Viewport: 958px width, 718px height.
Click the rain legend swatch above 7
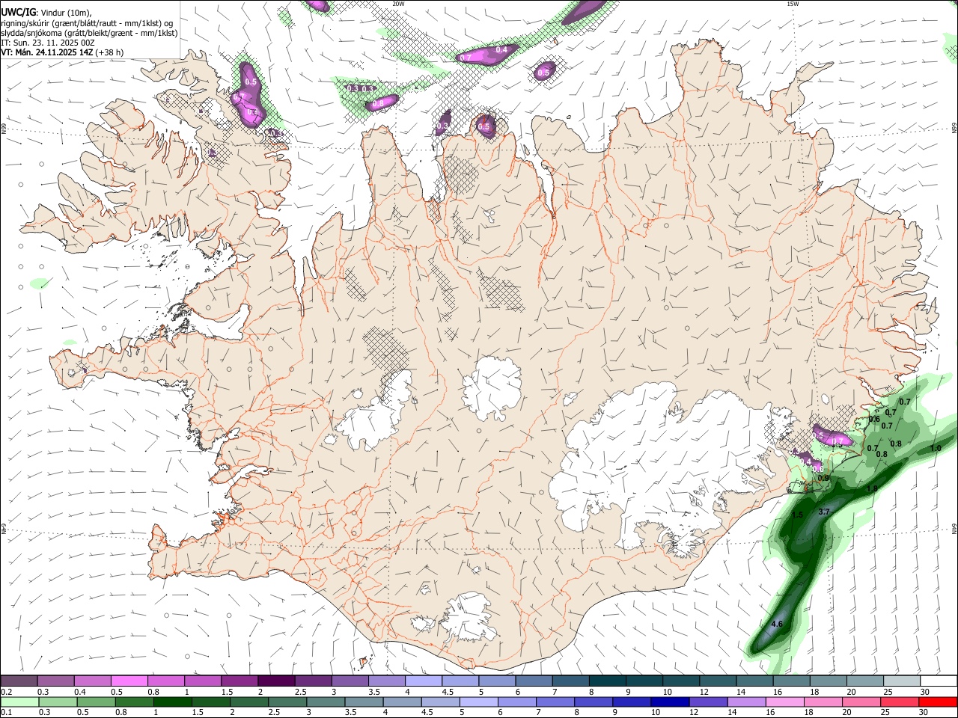[x=555, y=702]
